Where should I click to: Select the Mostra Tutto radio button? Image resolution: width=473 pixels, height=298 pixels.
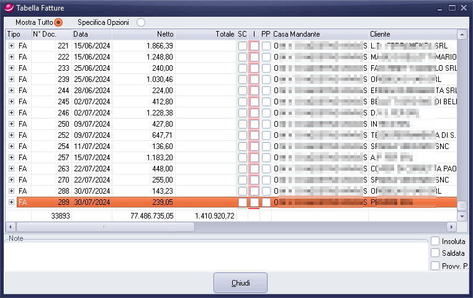(x=58, y=22)
